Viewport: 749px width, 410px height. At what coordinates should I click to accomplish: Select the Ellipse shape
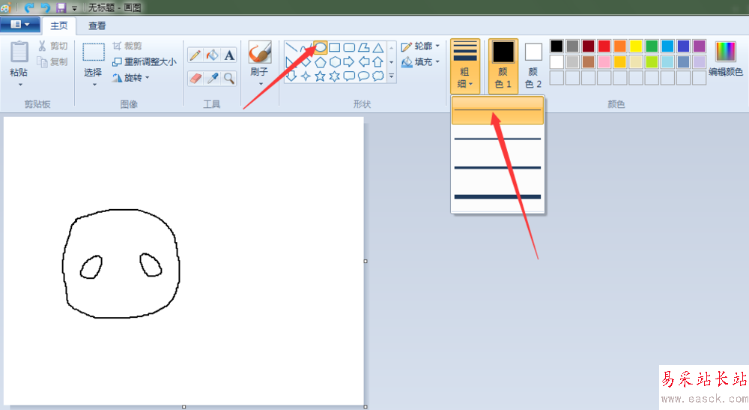pyautogui.click(x=320, y=47)
